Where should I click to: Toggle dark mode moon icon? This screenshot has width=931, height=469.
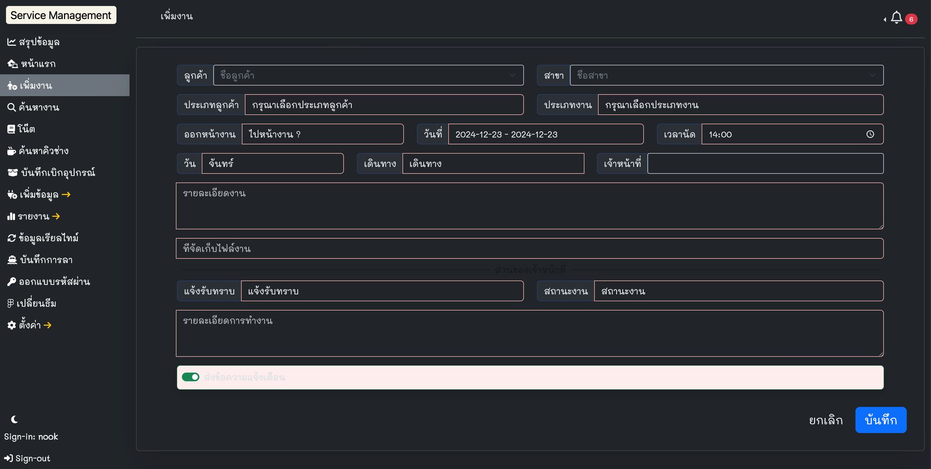[15, 419]
